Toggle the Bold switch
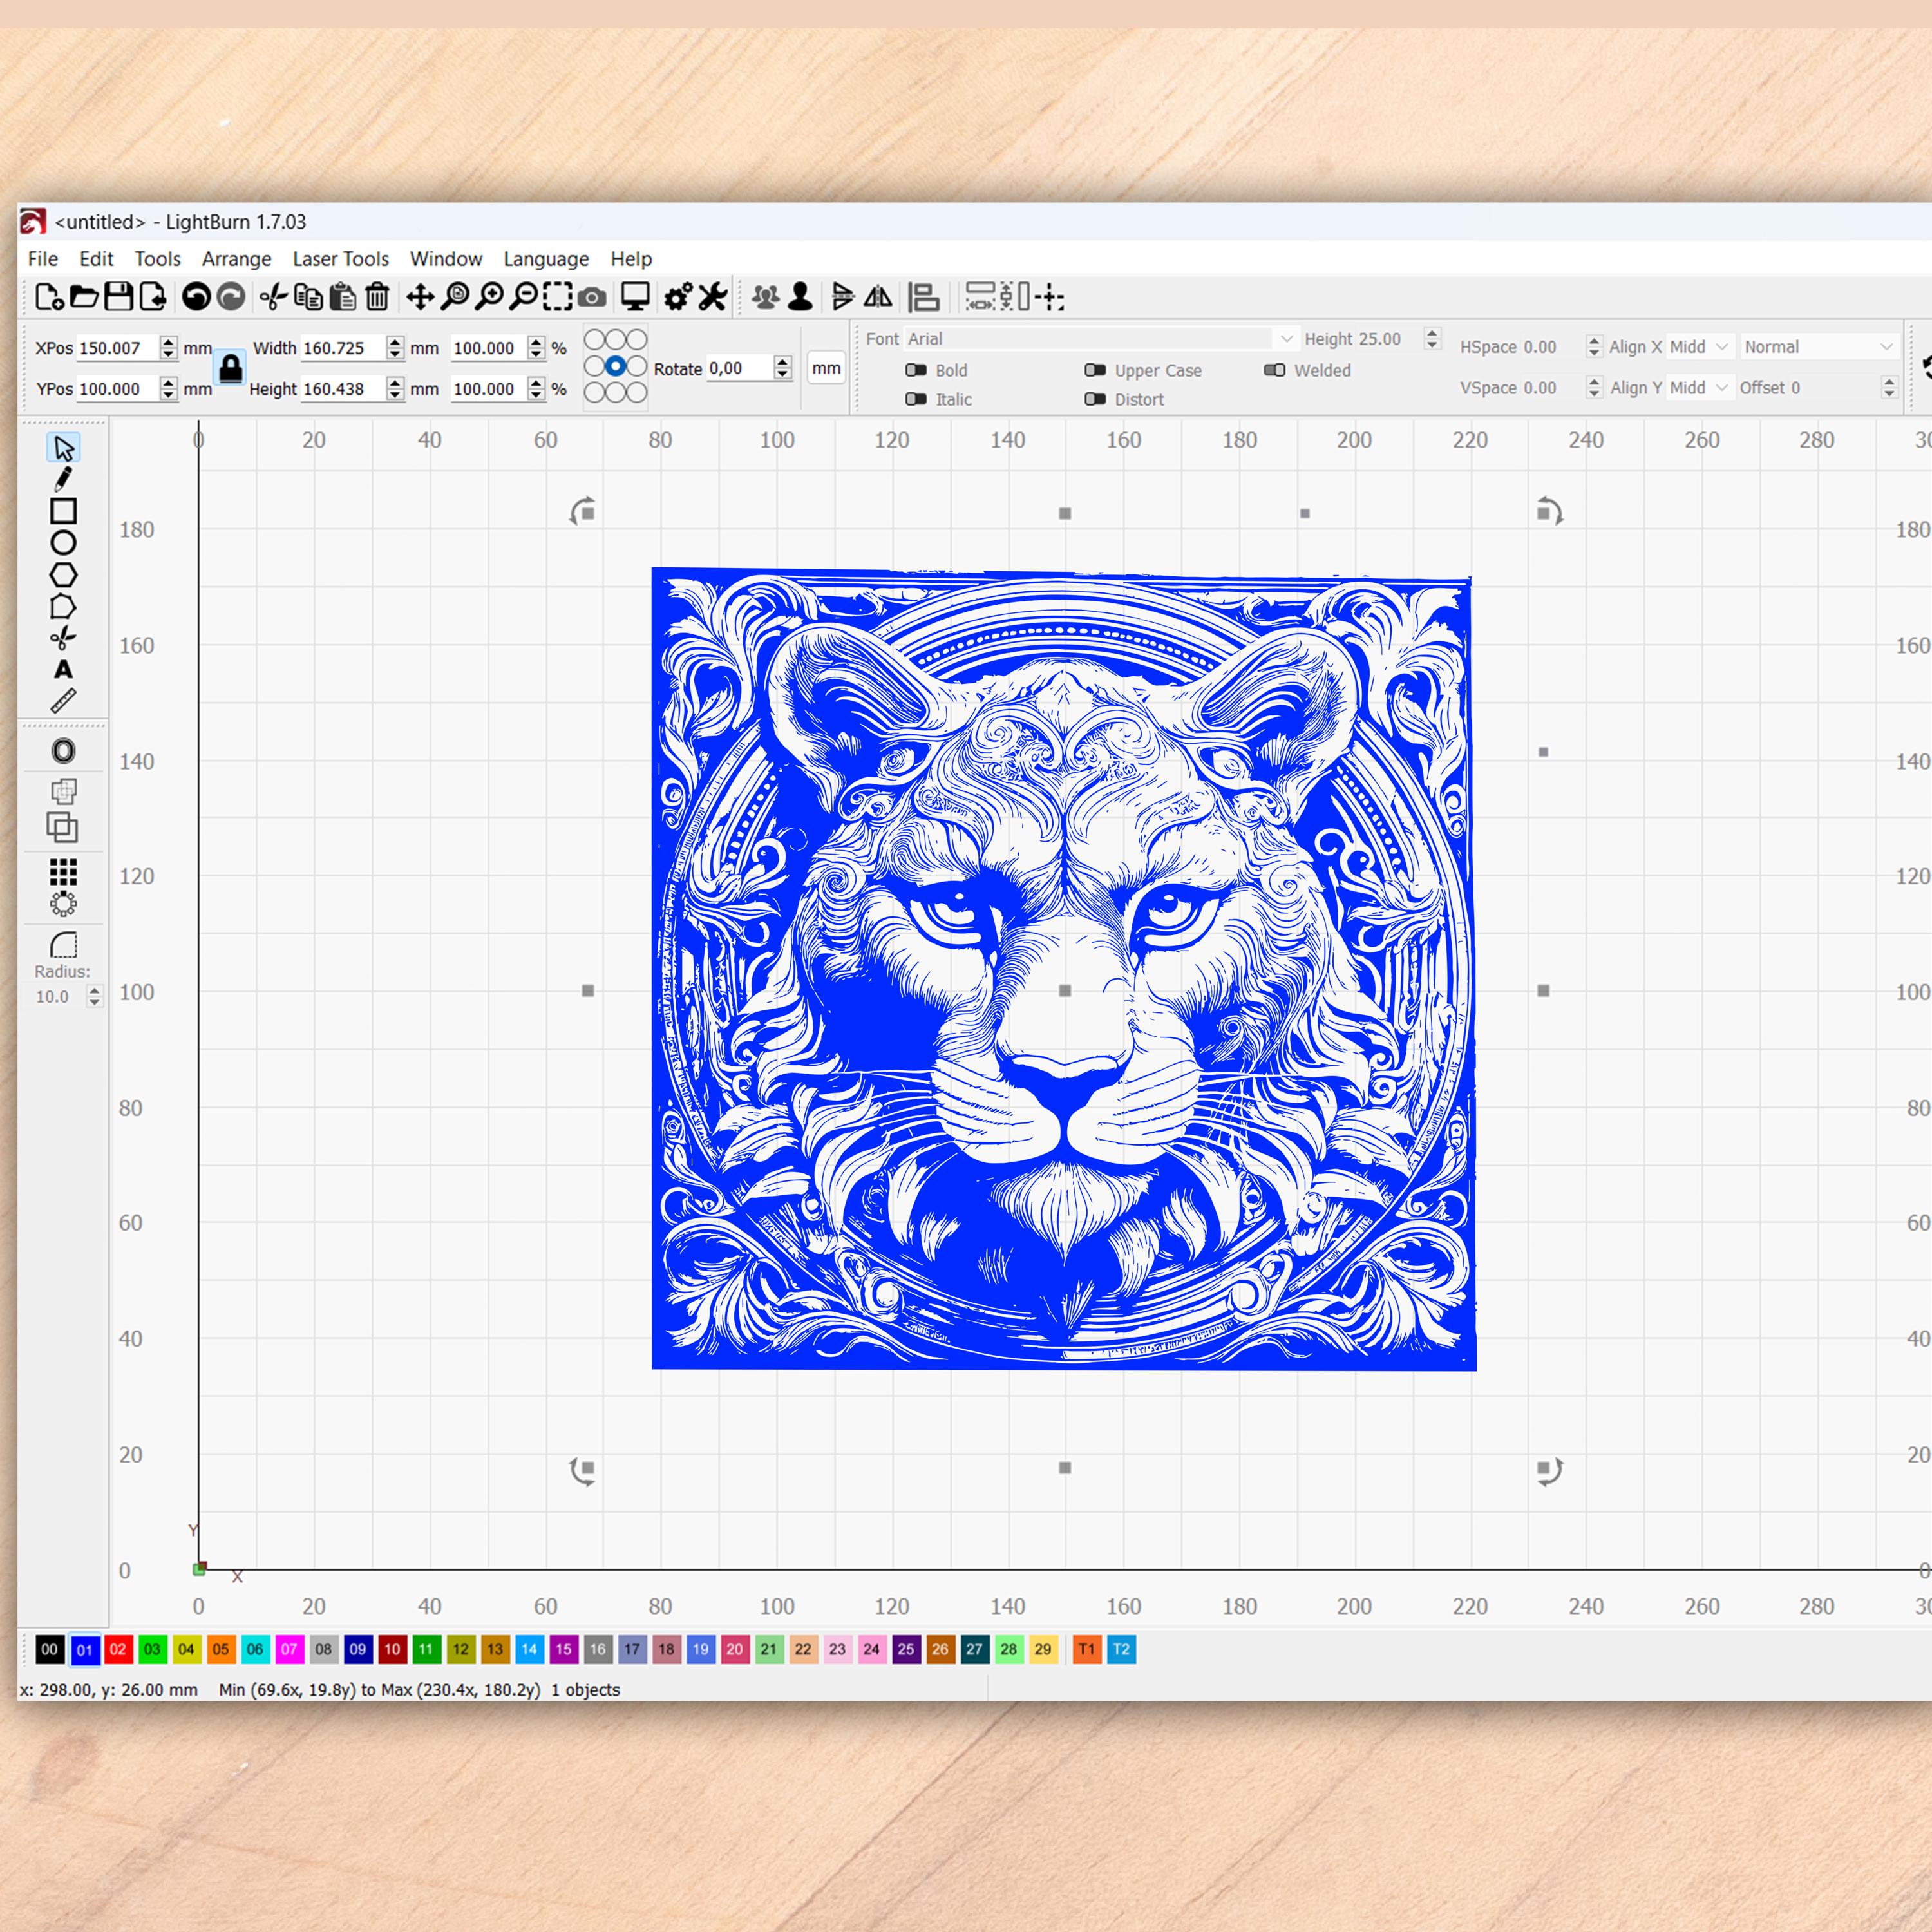Screen dimensions: 1932x1932 pyautogui.click(x=916, y=370)
